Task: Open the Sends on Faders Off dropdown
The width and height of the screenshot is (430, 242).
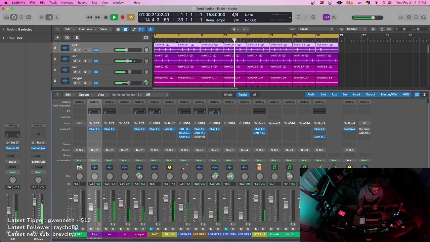Action: 157,95
